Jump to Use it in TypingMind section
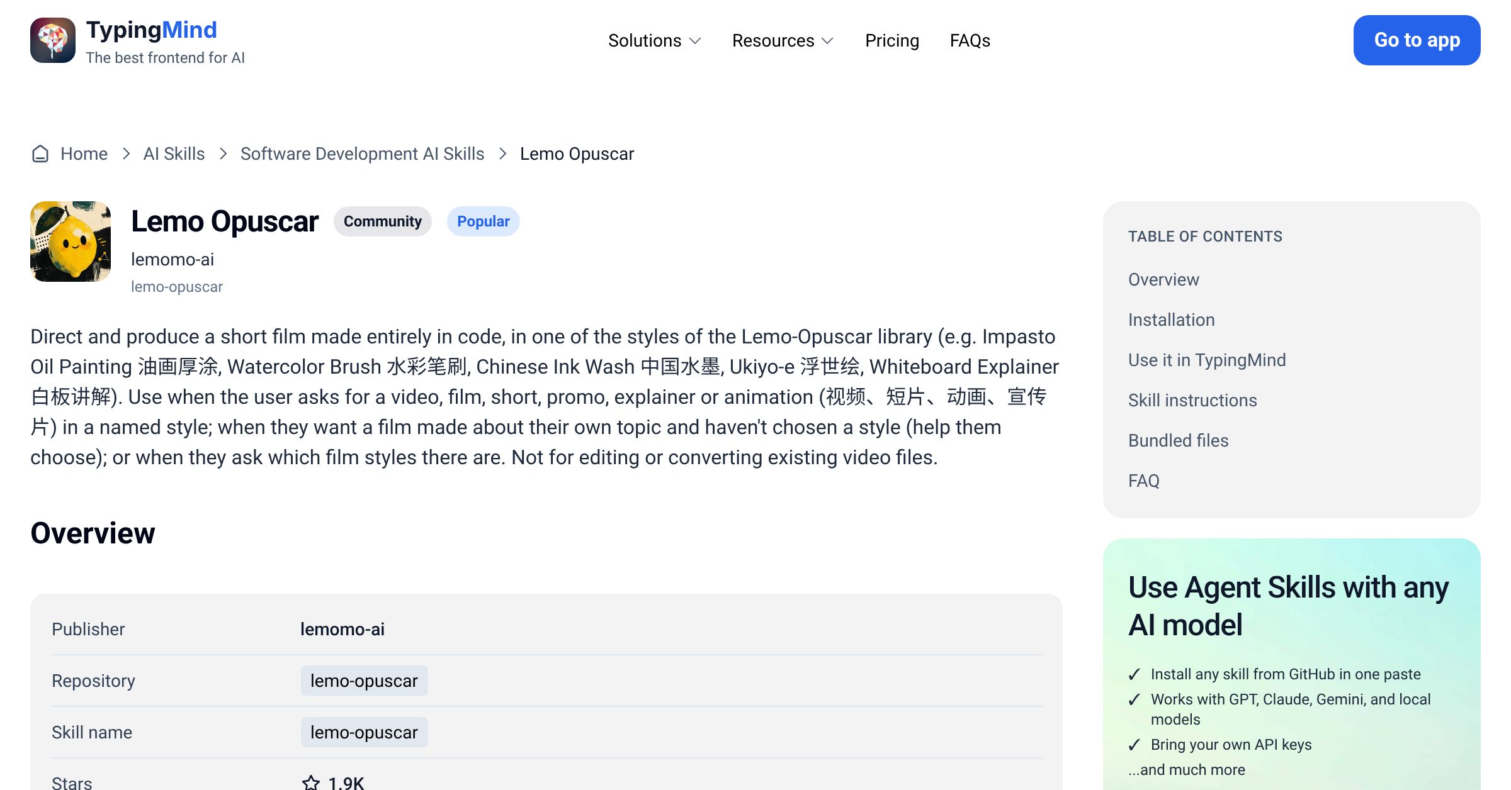1511x790 pixels. pyautogui.click(x=1207, y=360)
